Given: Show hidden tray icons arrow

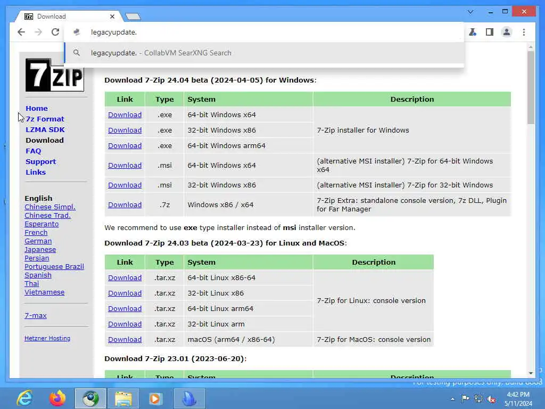Looking at the screenshot, I should point(452,399).
